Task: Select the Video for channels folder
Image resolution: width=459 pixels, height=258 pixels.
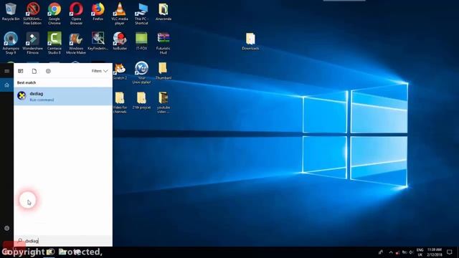Action: tap(120, 102)
